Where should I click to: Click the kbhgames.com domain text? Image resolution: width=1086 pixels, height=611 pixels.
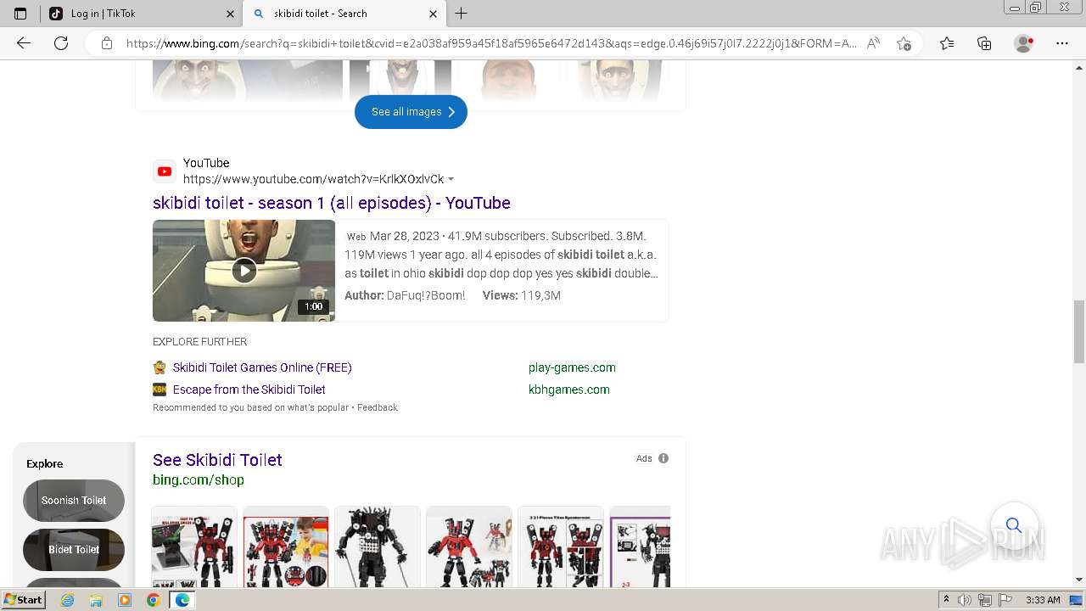(569, 390)
